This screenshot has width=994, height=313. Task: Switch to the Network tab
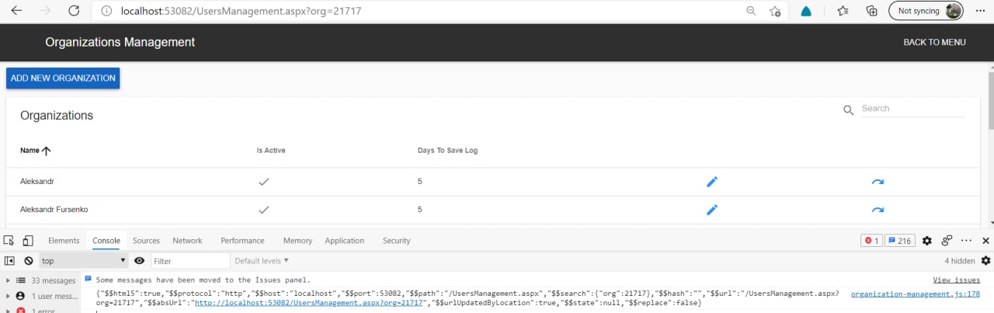click(x=187, y=241)
